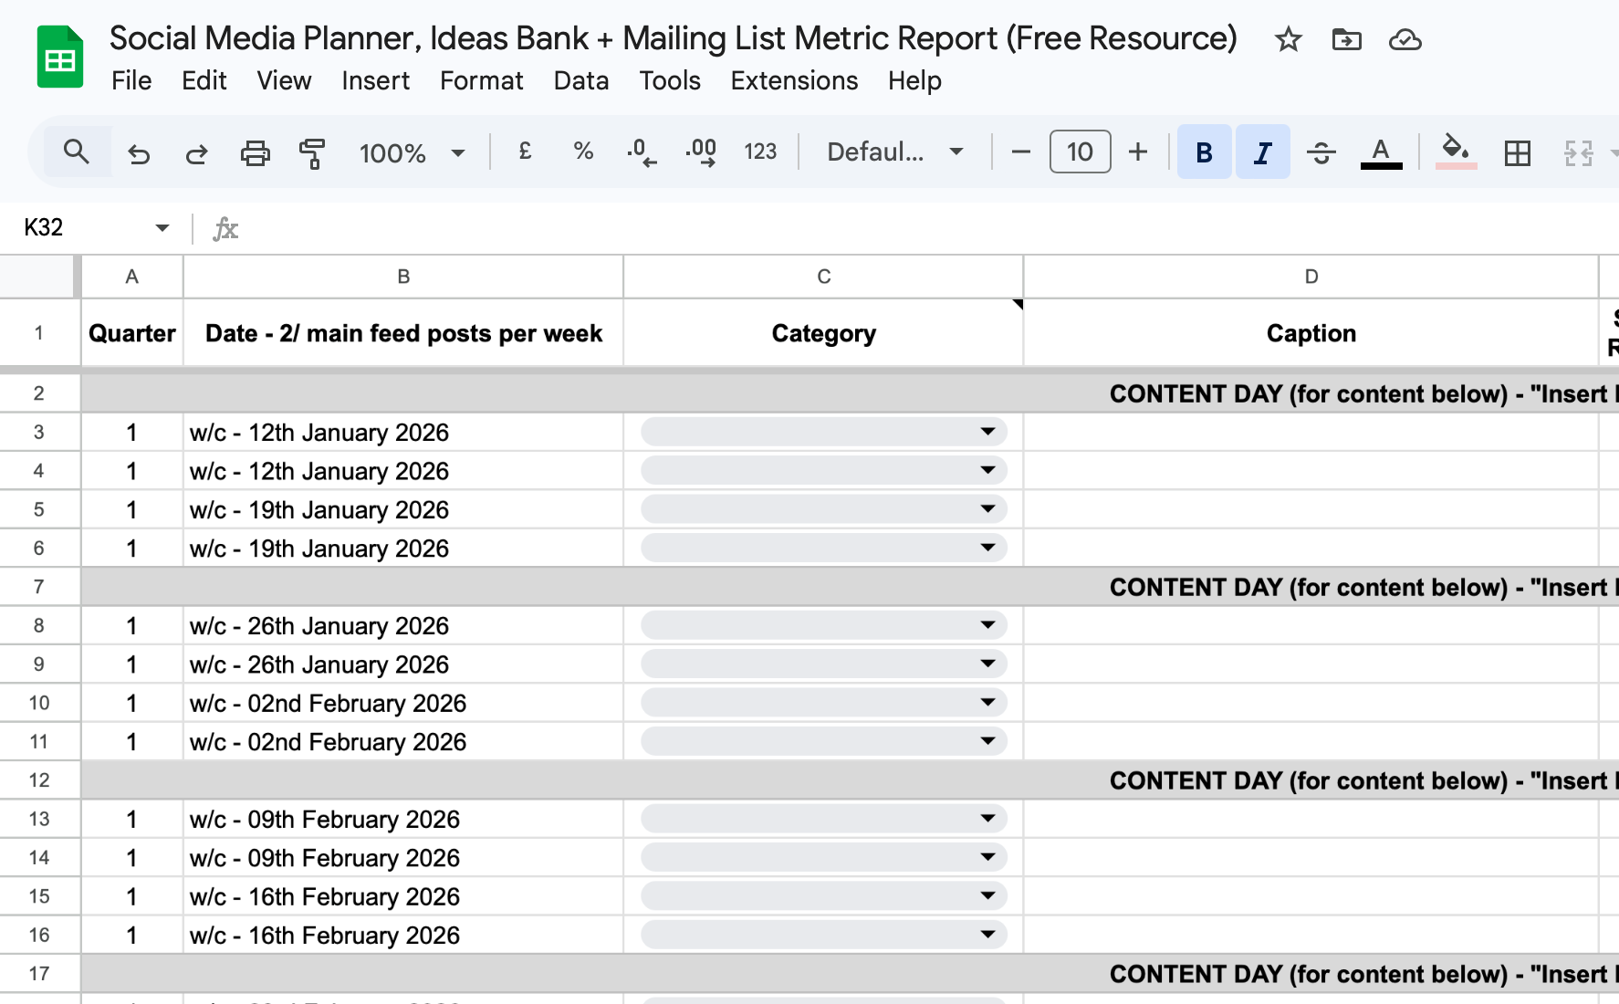Undo the last action
Viewport: 1619px width, 1004px height.
[139, 152]
